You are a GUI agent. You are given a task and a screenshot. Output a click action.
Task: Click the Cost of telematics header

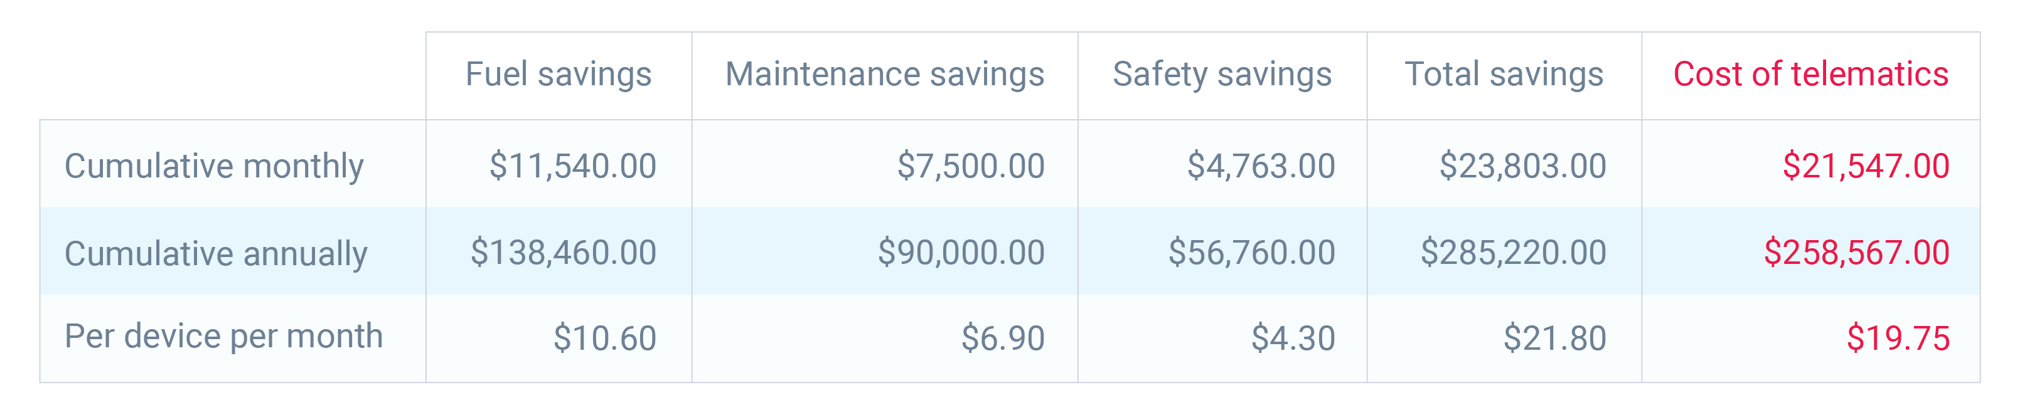pyautogui.click(x=1810, y=75)
